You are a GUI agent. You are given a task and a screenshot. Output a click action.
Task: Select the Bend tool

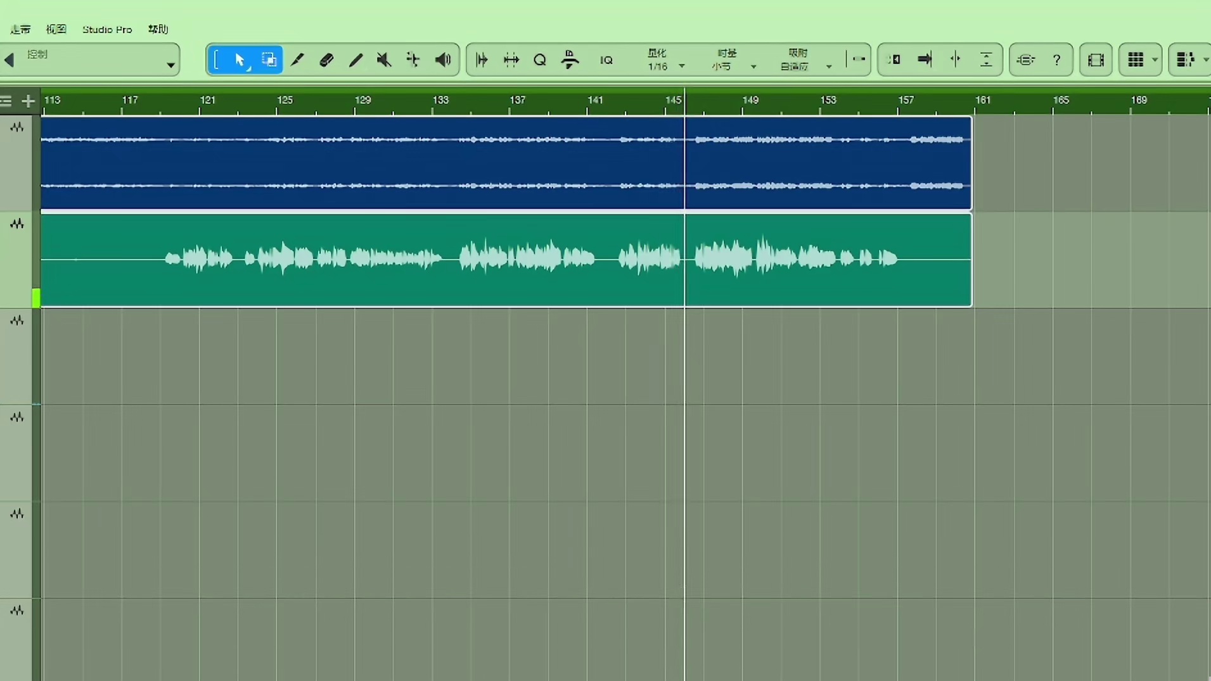[x=413, y=60]
